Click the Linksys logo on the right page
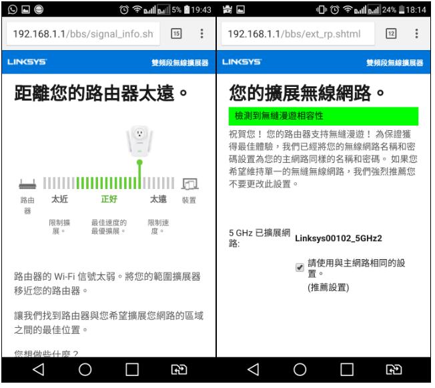This screenshot has width=435, height=388. coord(243,62)
